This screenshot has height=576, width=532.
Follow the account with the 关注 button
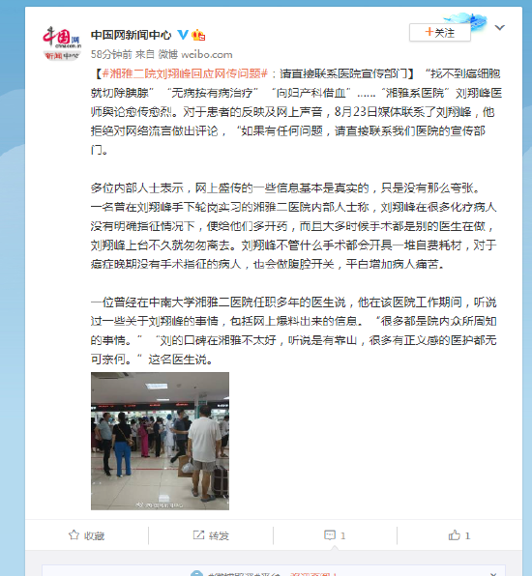pyautogui.click(x=440, y=33)
